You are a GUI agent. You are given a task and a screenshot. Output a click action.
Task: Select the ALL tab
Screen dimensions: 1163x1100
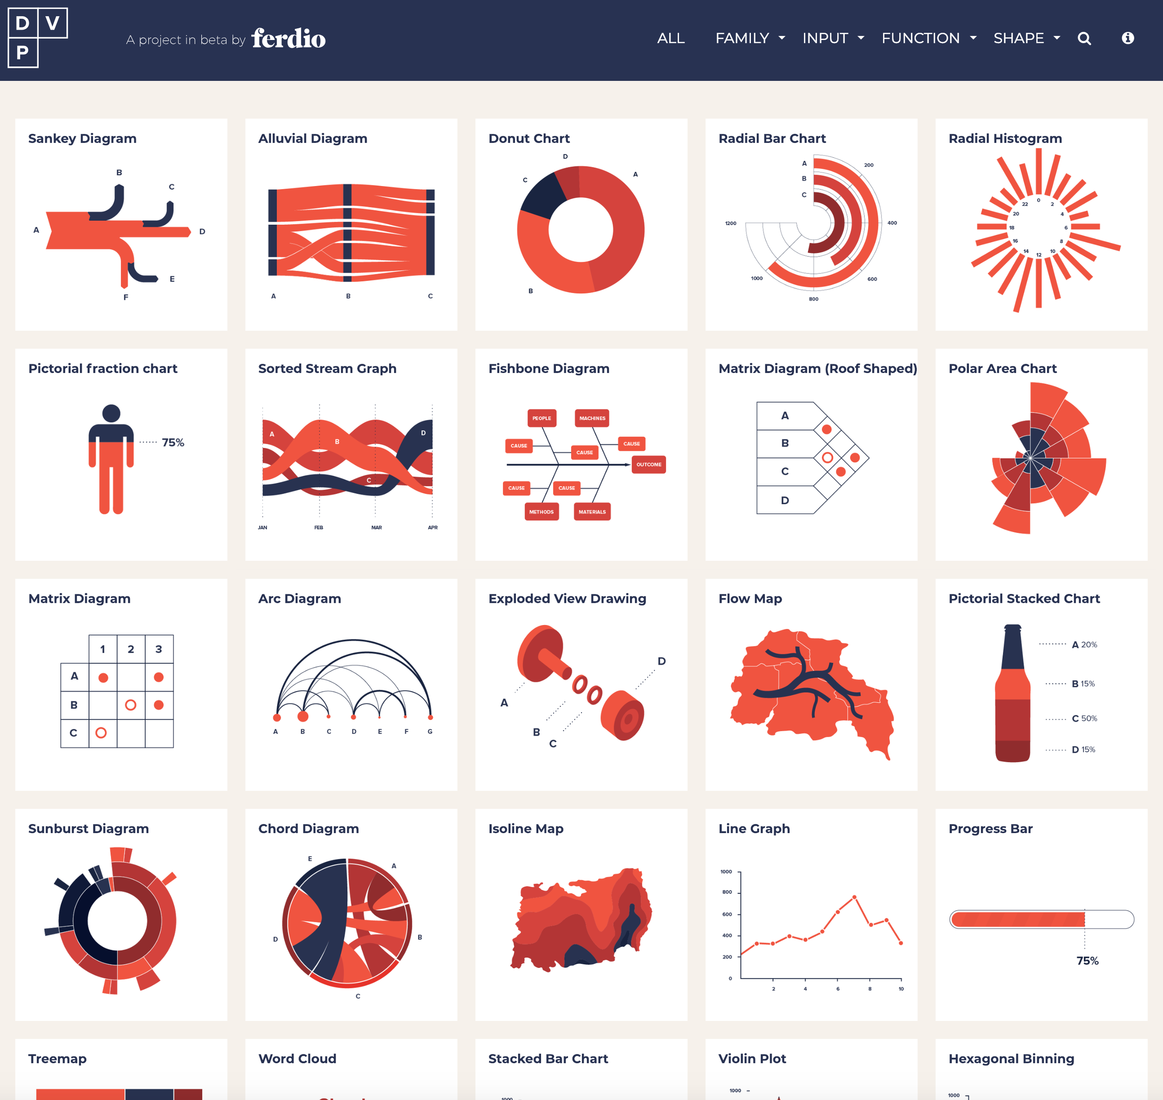click(669, 37)
